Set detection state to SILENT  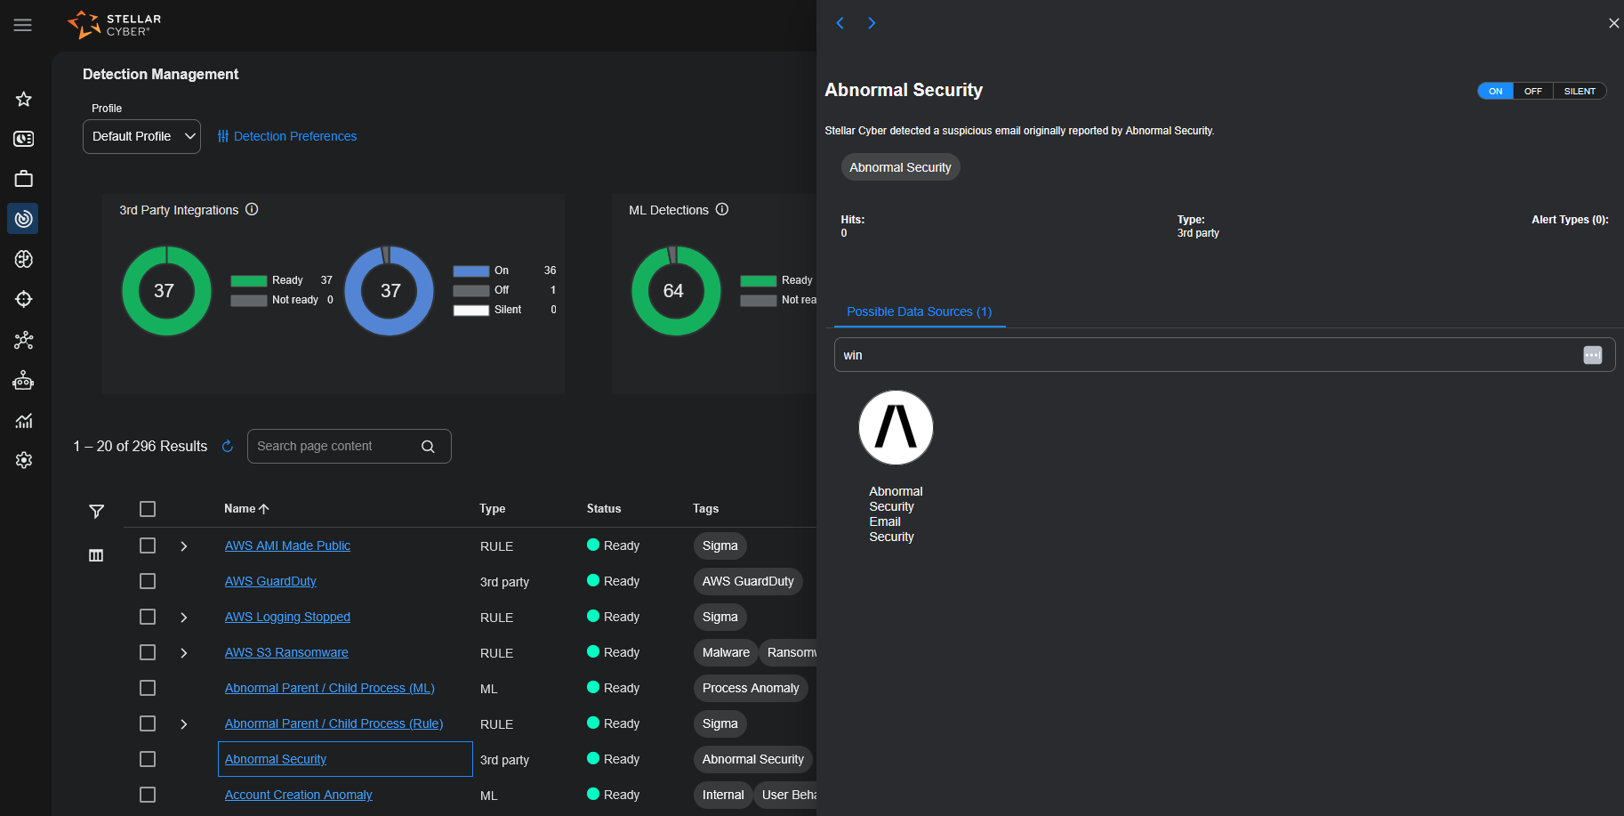tap(1580, 91)
